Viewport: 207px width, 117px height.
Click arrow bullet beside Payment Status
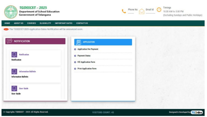(x=75, y=56)
